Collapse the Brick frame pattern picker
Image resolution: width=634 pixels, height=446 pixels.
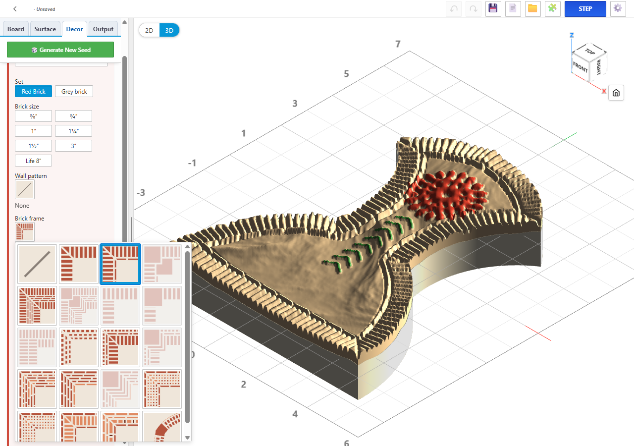coord(25,232)
